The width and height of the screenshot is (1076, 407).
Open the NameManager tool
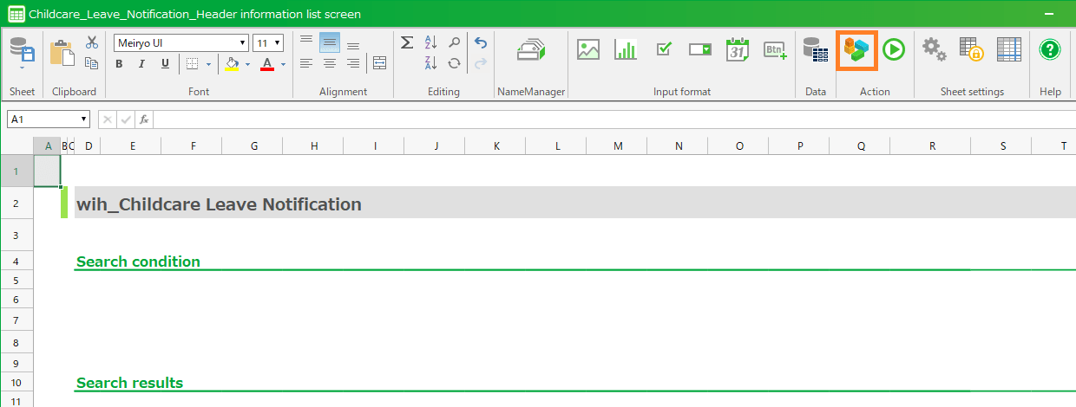530,50
